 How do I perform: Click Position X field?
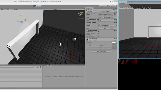pos(101,14)
